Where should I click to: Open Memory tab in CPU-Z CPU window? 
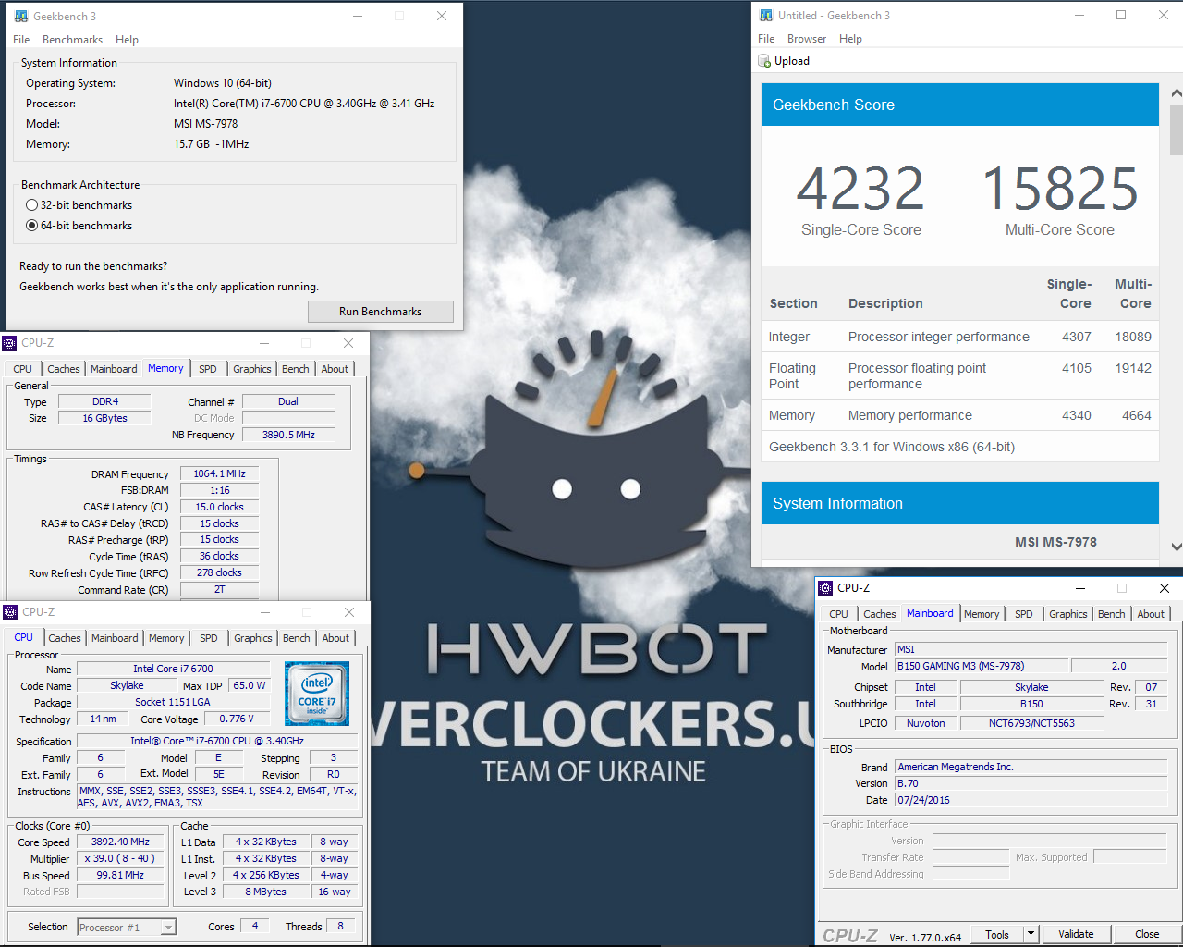click(x=166, y=638)
